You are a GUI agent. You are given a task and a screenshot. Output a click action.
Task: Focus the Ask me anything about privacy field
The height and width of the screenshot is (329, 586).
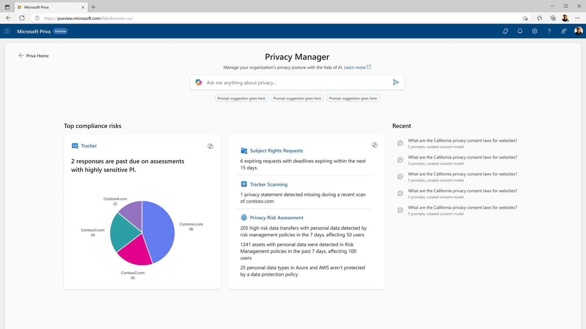[297, 83]
